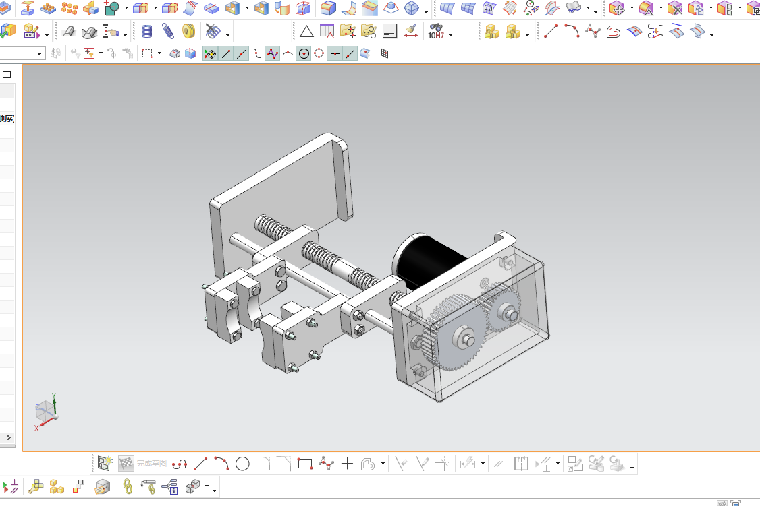Click the Copy Face icon
The image size is (760, 506).
click(x=696, y=8)
